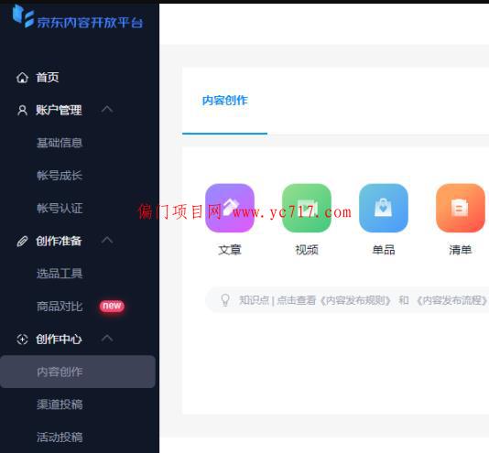The width and height of the screenshot is (489, 453).
Task: Click the 文章 label
Action: pyautogui.click(x=230, y=250)
